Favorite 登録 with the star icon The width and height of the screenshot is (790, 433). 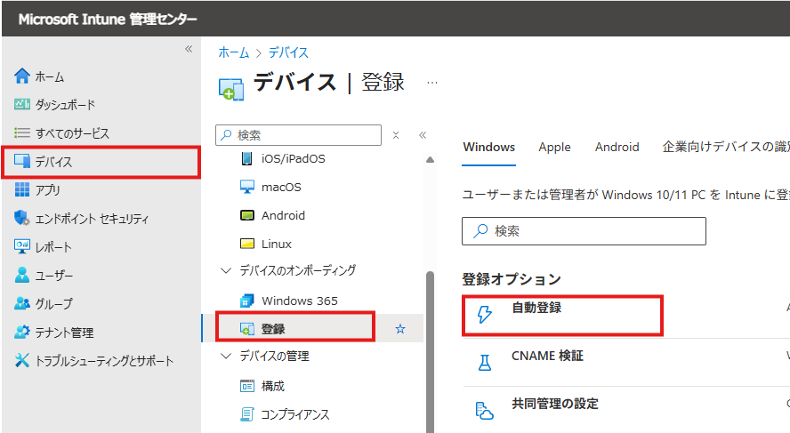click(400, 329)
